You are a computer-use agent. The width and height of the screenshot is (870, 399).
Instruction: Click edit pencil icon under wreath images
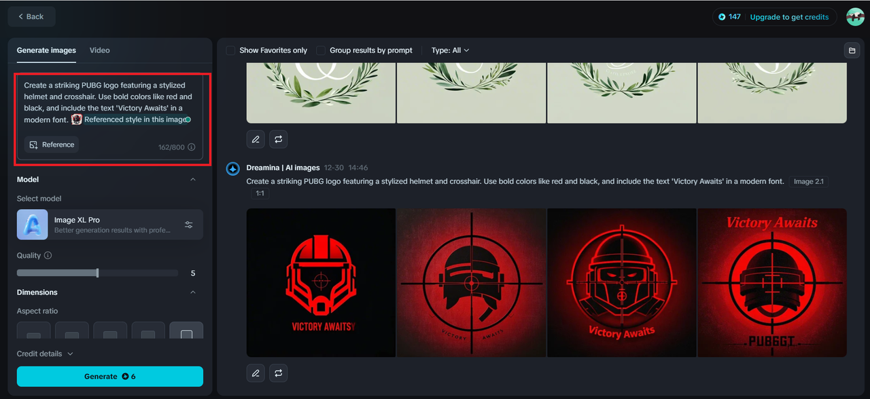pyautogui.click(x=256, y=139)
